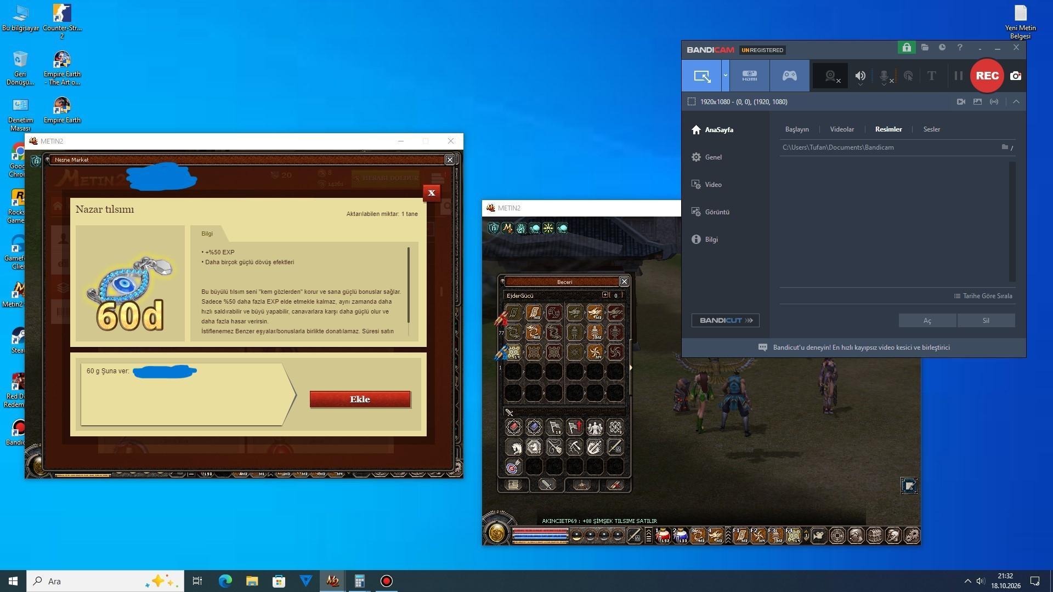This screenshot has height=592, width=1053.
Task: Switch to the Başlayın tab
Action: pos(797,129)
